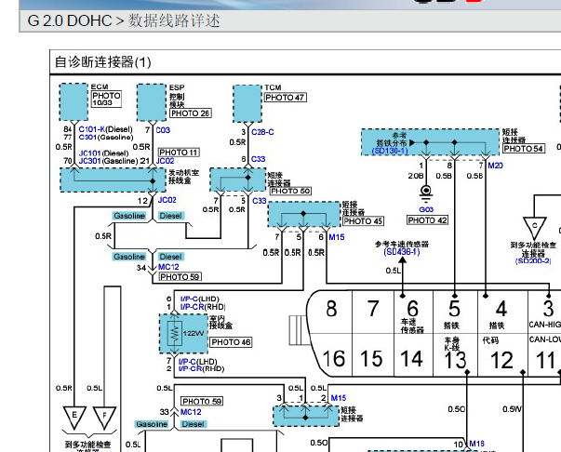Open PHOTO 26 for ESP control module

pyautogui.click(x=191, y=113)
